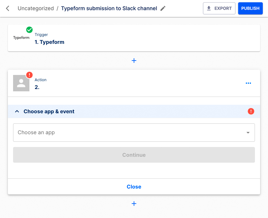This screenshot has height=218, width=268.
Task: Collapse the Choose app & event section
Action: coord(17,111)
